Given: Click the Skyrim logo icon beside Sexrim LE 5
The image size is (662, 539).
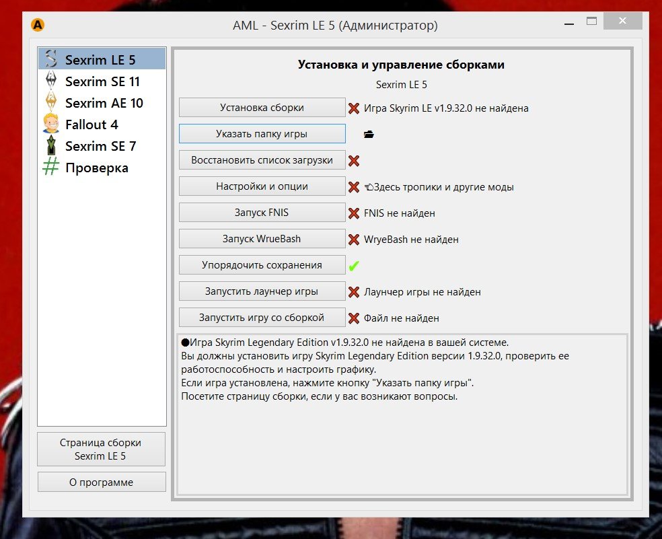Looking at the screenshot, I should pyautogui.click(x=50, y=60).
